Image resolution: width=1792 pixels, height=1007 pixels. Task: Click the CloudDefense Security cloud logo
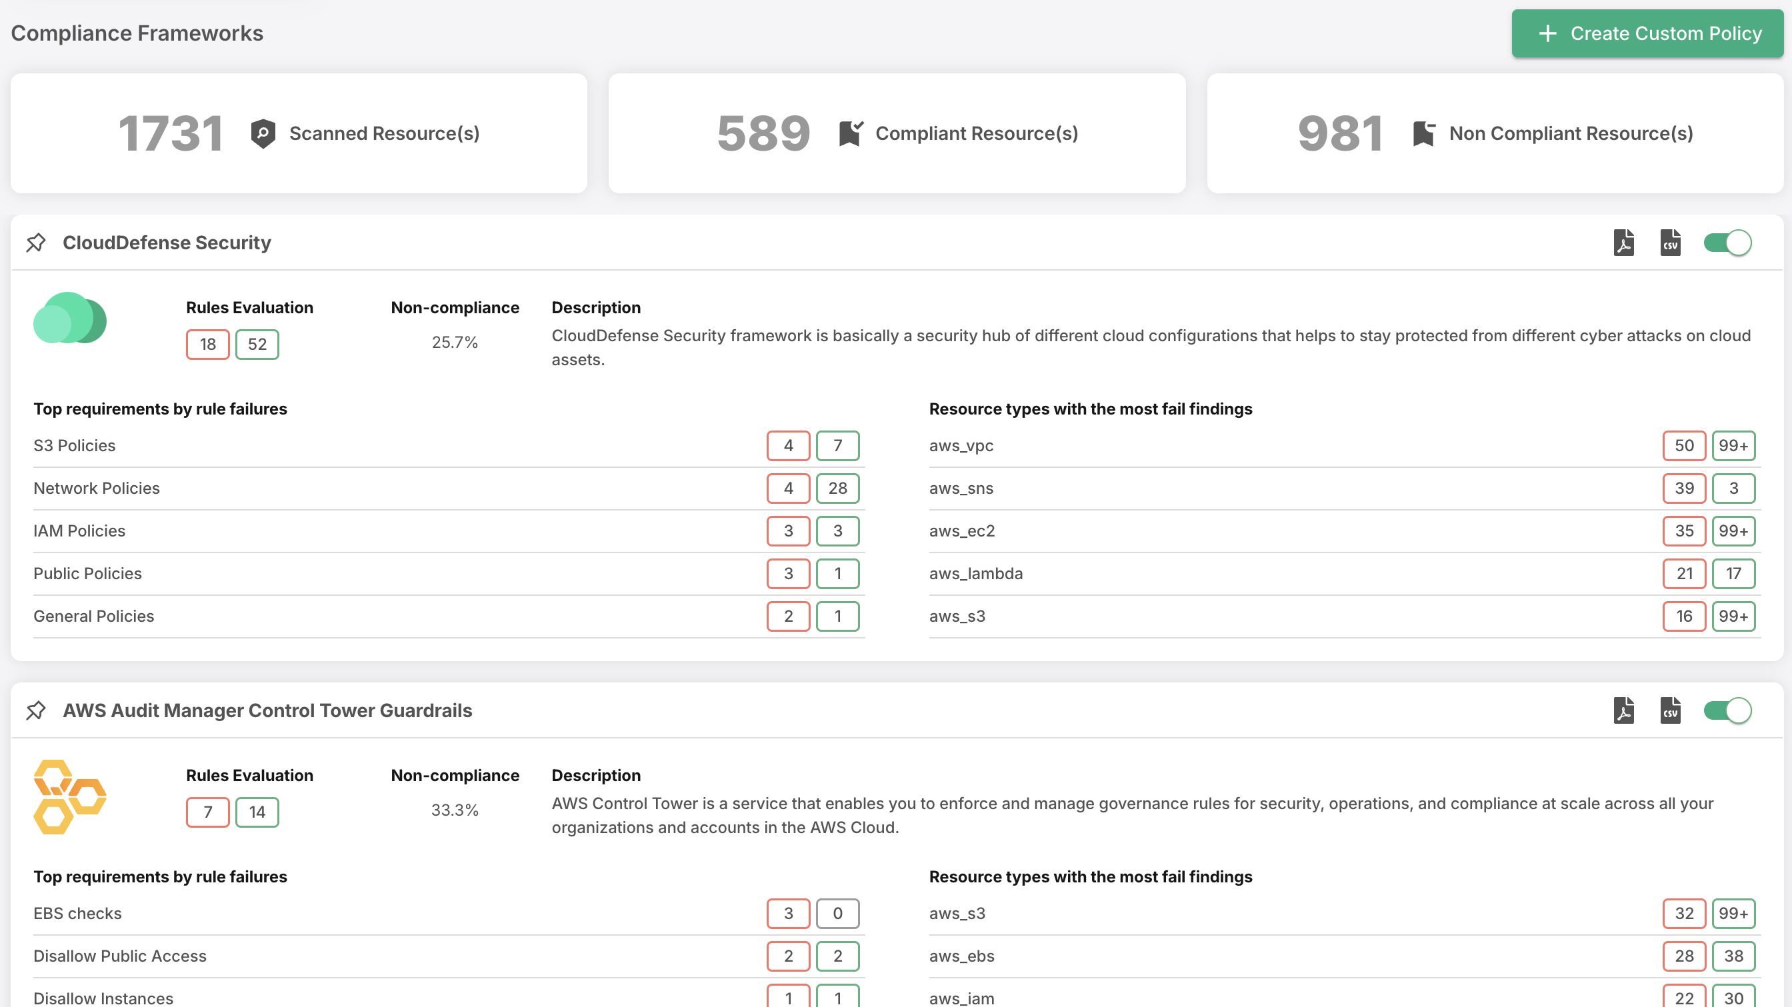[69, 319]
